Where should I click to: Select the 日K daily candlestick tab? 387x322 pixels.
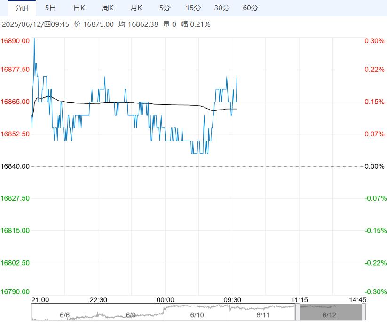point(79,8)
